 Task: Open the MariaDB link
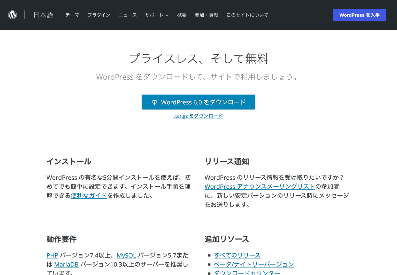click(x=66, y=264)
